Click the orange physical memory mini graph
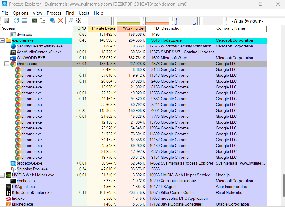 tap(157, 21)
